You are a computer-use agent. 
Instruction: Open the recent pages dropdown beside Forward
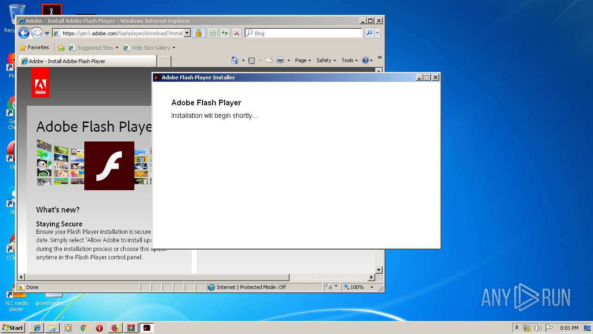coord(47,33)
